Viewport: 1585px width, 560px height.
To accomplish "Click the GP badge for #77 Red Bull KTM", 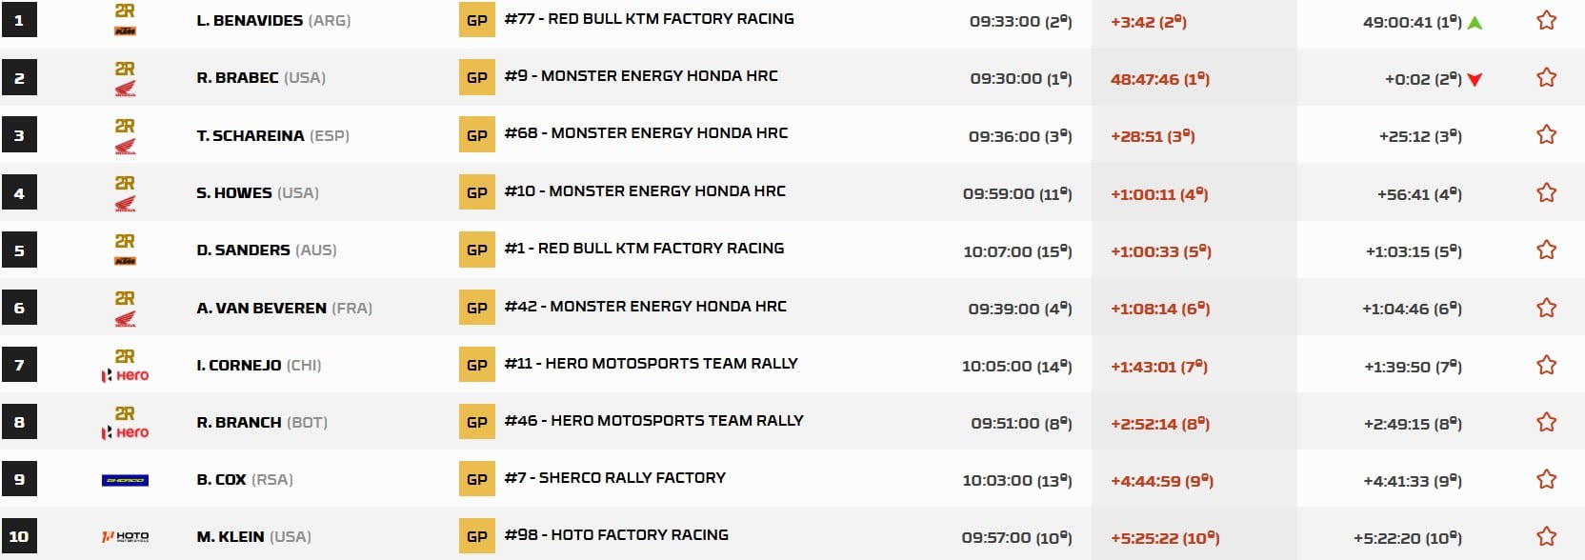I will point(477,20).
